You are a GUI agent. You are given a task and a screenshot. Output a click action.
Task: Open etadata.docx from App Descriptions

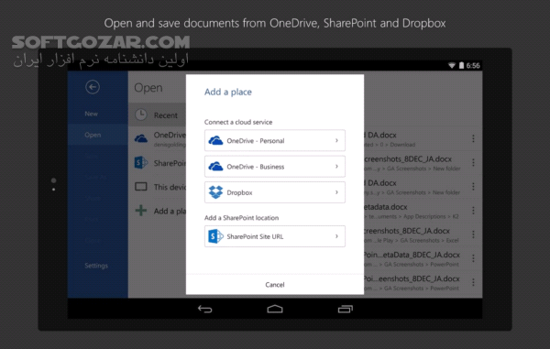[x=415, y=211]
